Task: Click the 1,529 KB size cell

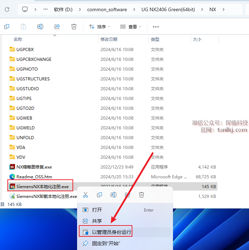Action: [x=207, y=196]
